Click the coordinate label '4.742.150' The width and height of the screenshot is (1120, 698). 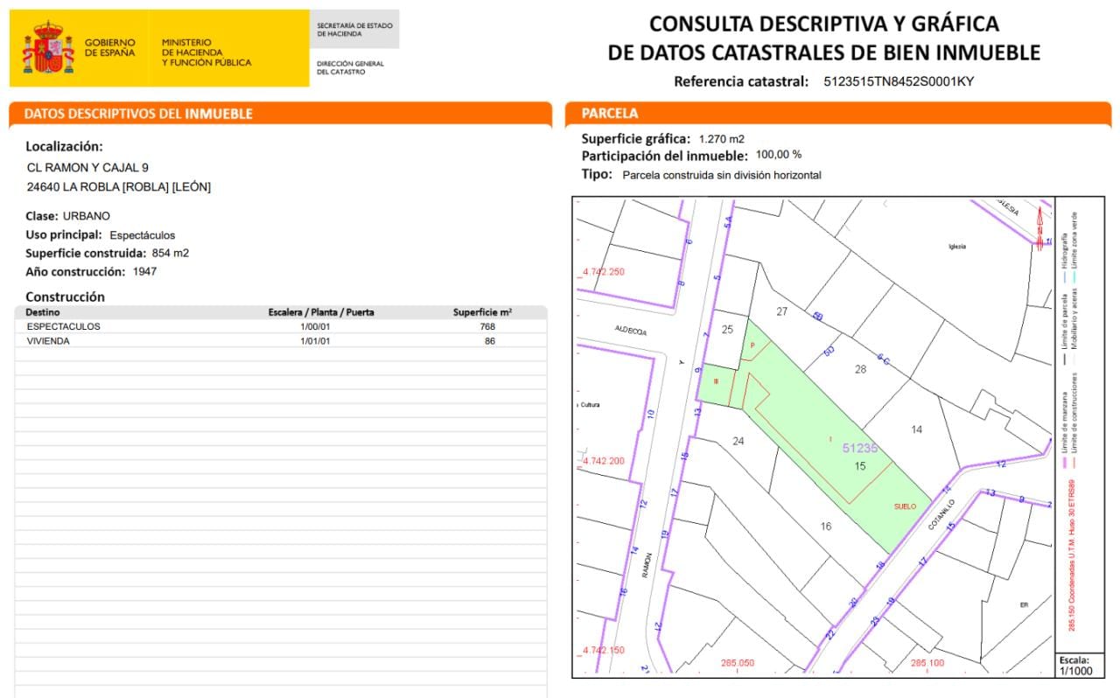[604, 651]
